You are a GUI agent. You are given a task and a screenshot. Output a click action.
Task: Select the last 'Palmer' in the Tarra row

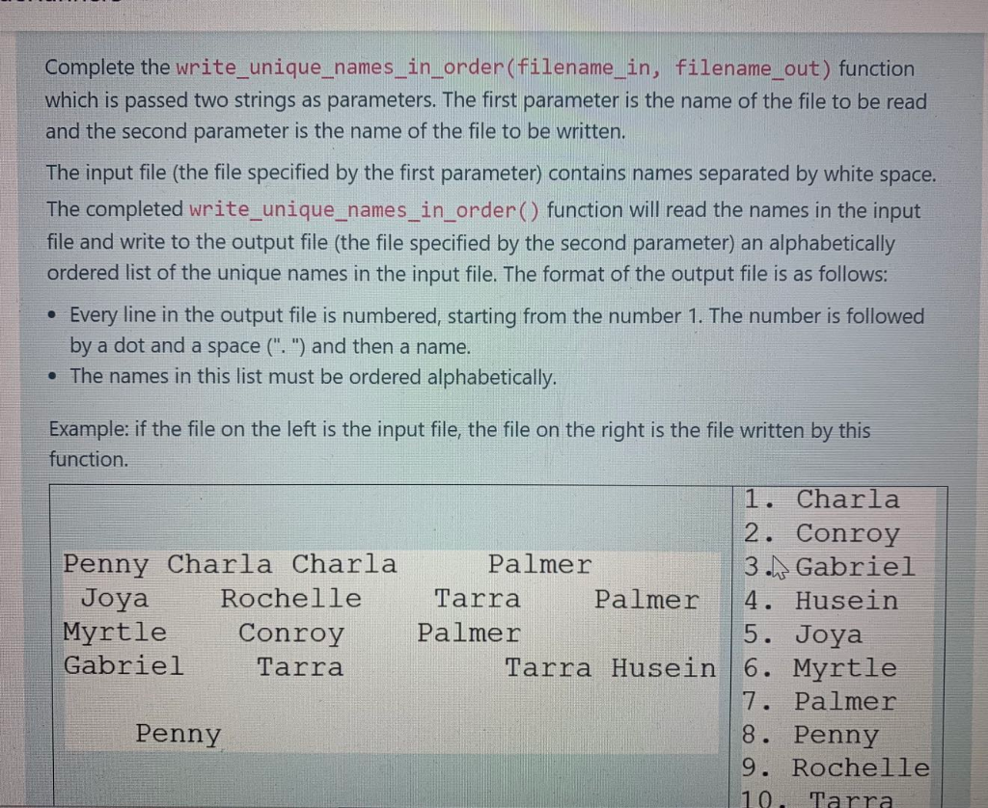(x=647, y=600)
